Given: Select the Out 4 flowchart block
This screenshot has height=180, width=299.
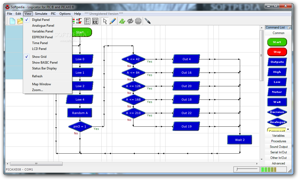Looking at the screenshot, I should click(x=186, y=59).
